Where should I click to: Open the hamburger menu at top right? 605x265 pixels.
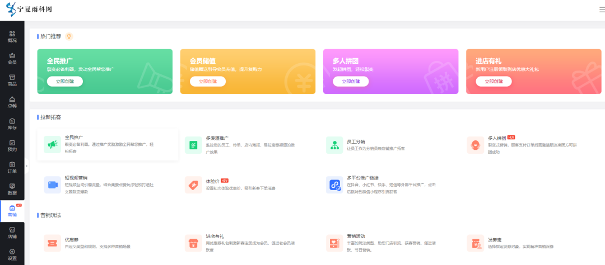point(602,10)
